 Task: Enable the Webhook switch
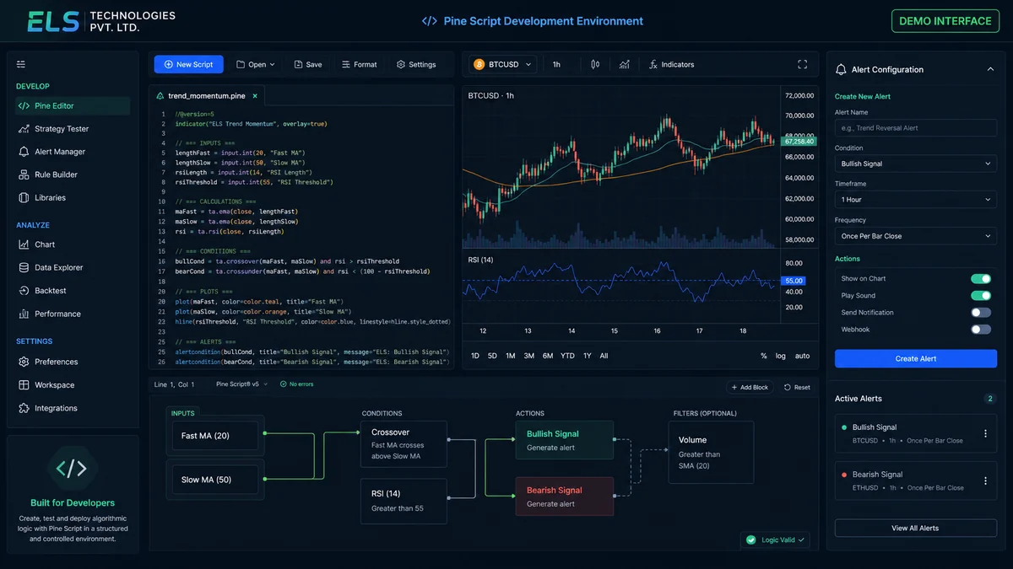[x=981, y=330]
